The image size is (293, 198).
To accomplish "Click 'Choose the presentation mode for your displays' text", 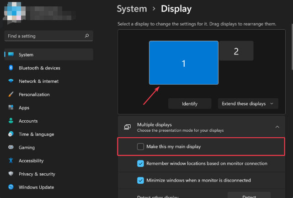I will pos(180,130).
